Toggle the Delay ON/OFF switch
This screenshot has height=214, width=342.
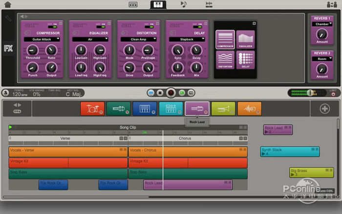click(x=197, y=27)
